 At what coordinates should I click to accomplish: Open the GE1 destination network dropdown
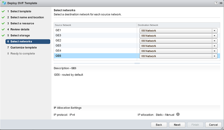click(214, 30)
